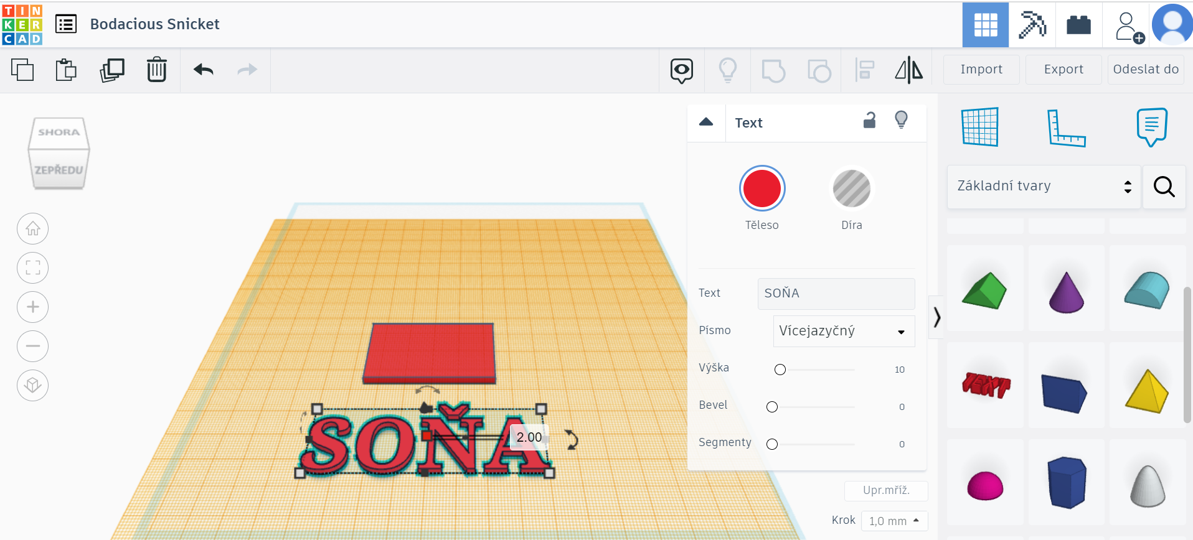Click the Paste tool icon

[66, 70]
